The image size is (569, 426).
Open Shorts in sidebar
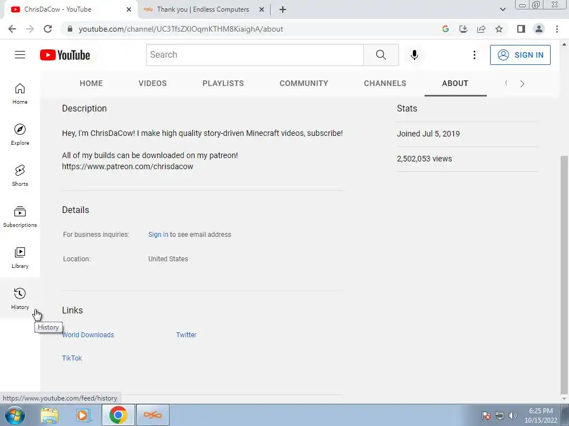20,175
